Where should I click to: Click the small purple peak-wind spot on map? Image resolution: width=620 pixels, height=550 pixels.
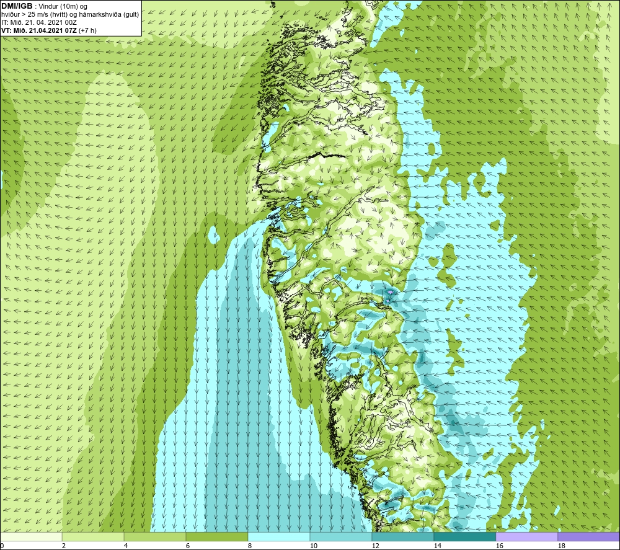click(x=390, y=292)
